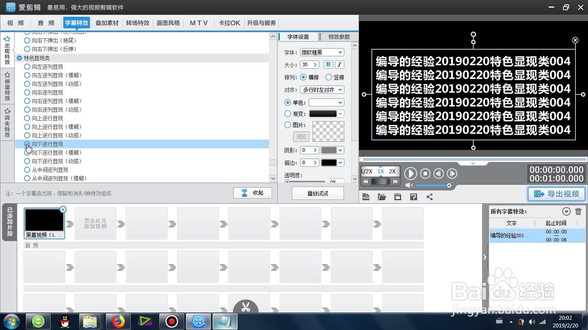
Task: Click the 播放试试 preview button
Action: point(318,193)
